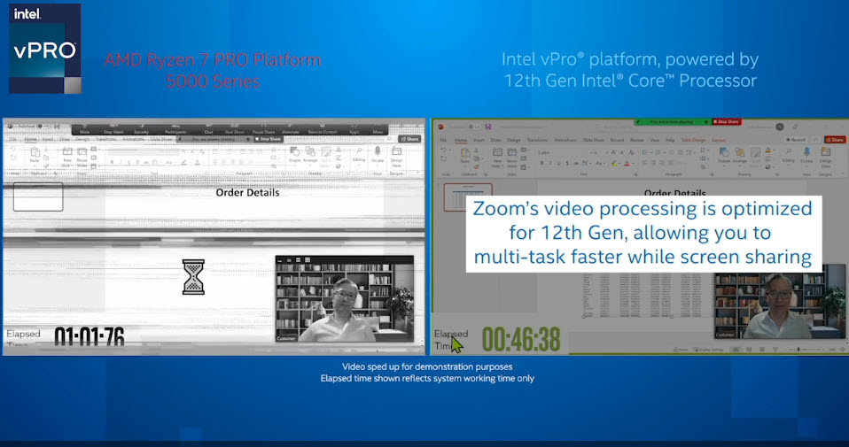Open slide Layout dropdown in right PowerPoint
This screenshot has height=447, width=849.
[524, 150]
